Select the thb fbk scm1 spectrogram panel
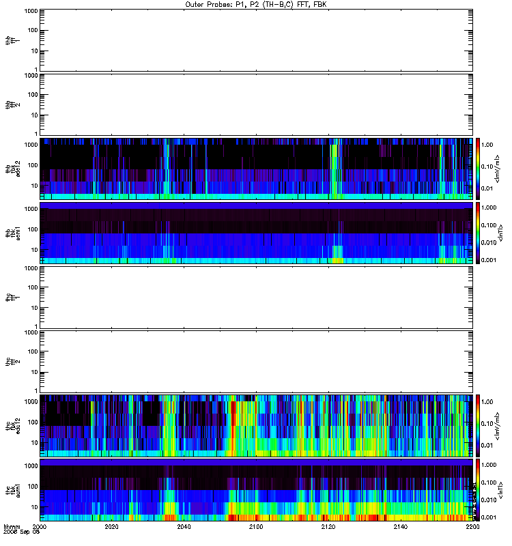This screenshot has height=546, width=512. coord(256,233)
